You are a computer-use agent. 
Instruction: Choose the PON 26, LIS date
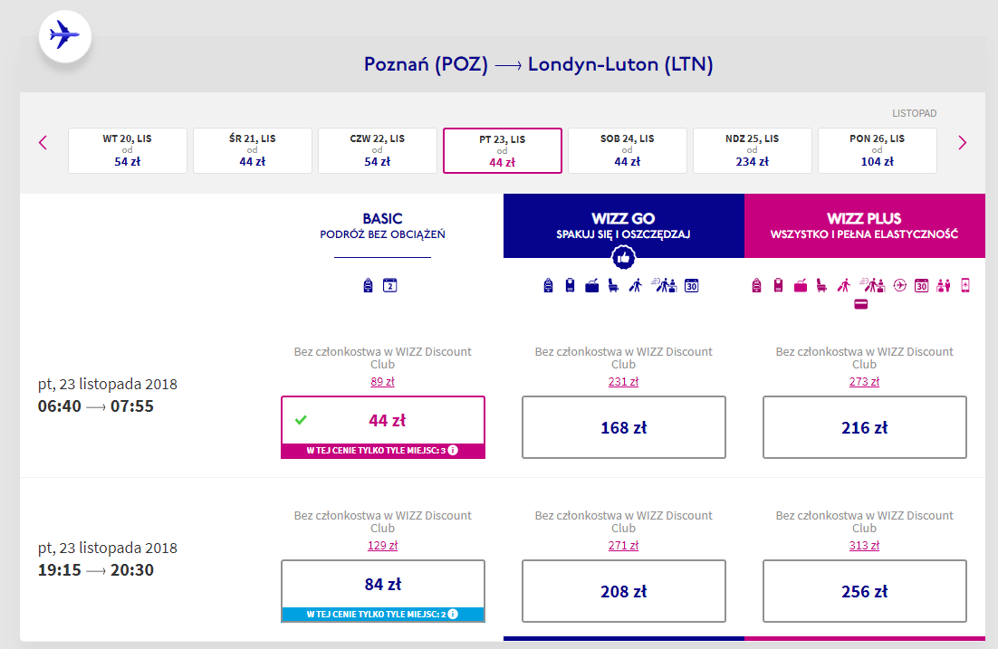click(x=877, y=150)
